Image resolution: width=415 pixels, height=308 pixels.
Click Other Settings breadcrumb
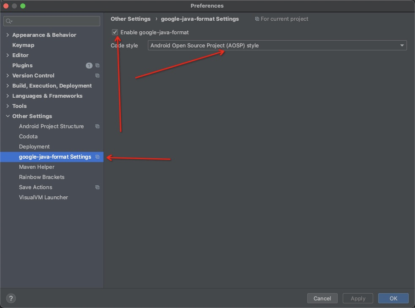click(x=131, y=19)
